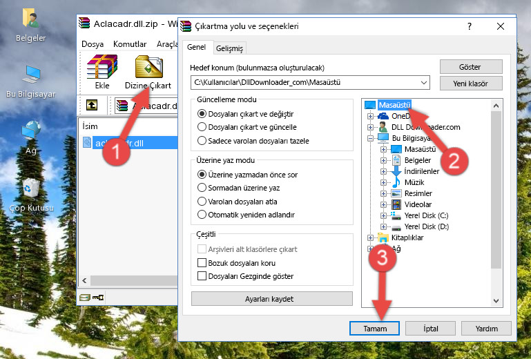Select the top Masaüstü tree root
Image resolution: width=531 pixels, height=359 pixels.
click(394, 105)
